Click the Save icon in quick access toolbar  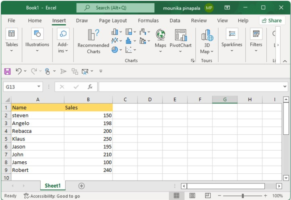pos(7,72)
